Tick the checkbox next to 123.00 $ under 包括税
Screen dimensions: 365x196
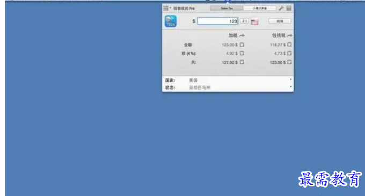point(289,62)
